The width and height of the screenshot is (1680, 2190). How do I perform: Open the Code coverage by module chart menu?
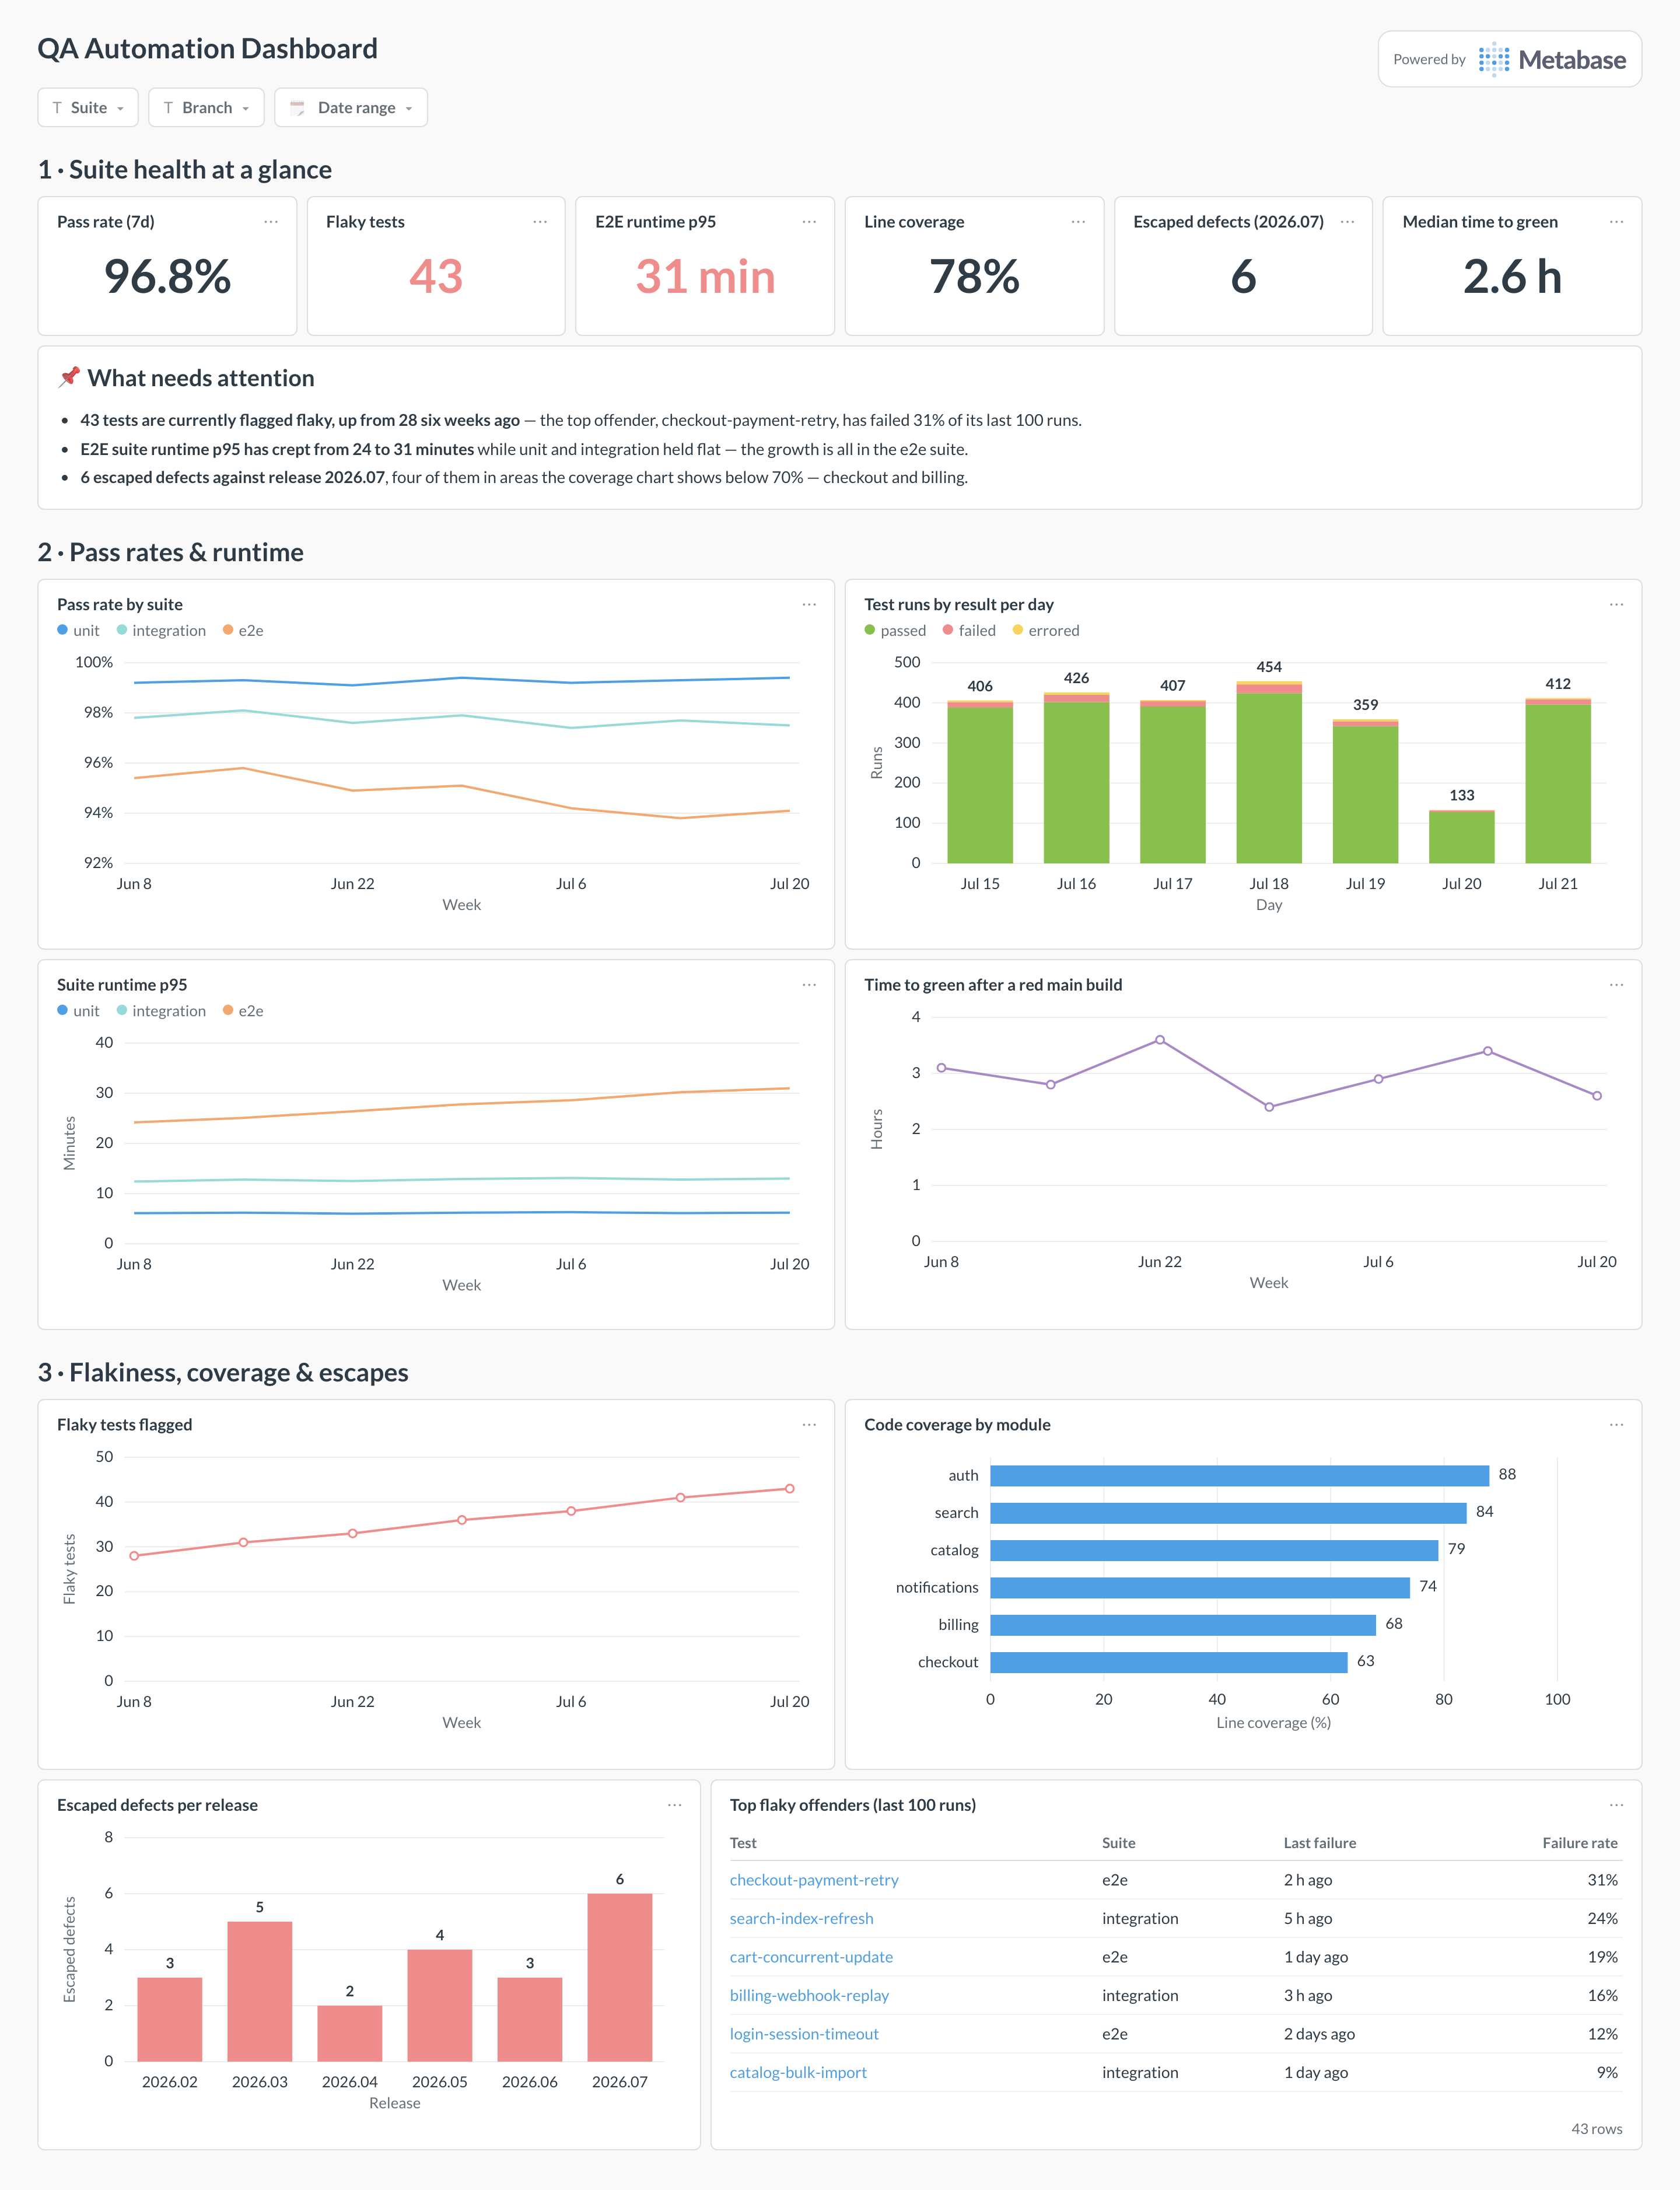1616,1425
